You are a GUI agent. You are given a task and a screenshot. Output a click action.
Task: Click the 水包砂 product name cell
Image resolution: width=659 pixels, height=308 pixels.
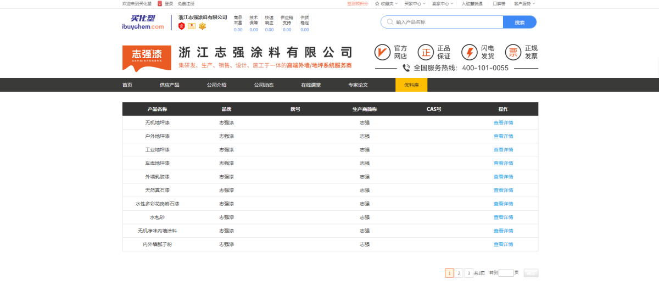157,217
